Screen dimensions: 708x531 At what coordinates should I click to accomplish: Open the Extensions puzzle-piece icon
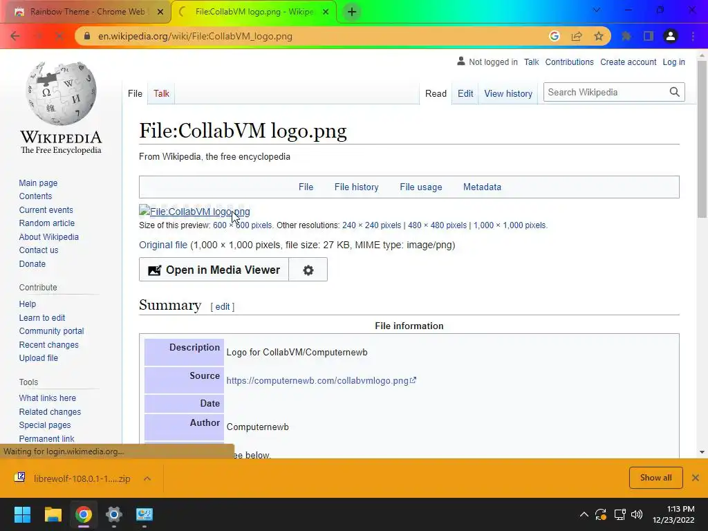(626, 36)
